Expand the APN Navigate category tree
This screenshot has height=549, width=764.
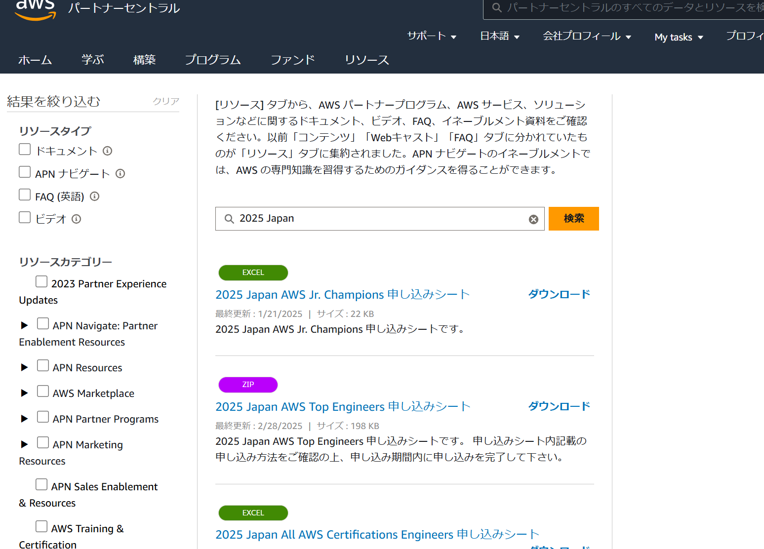pyautogui.click(x=24, y=325)
